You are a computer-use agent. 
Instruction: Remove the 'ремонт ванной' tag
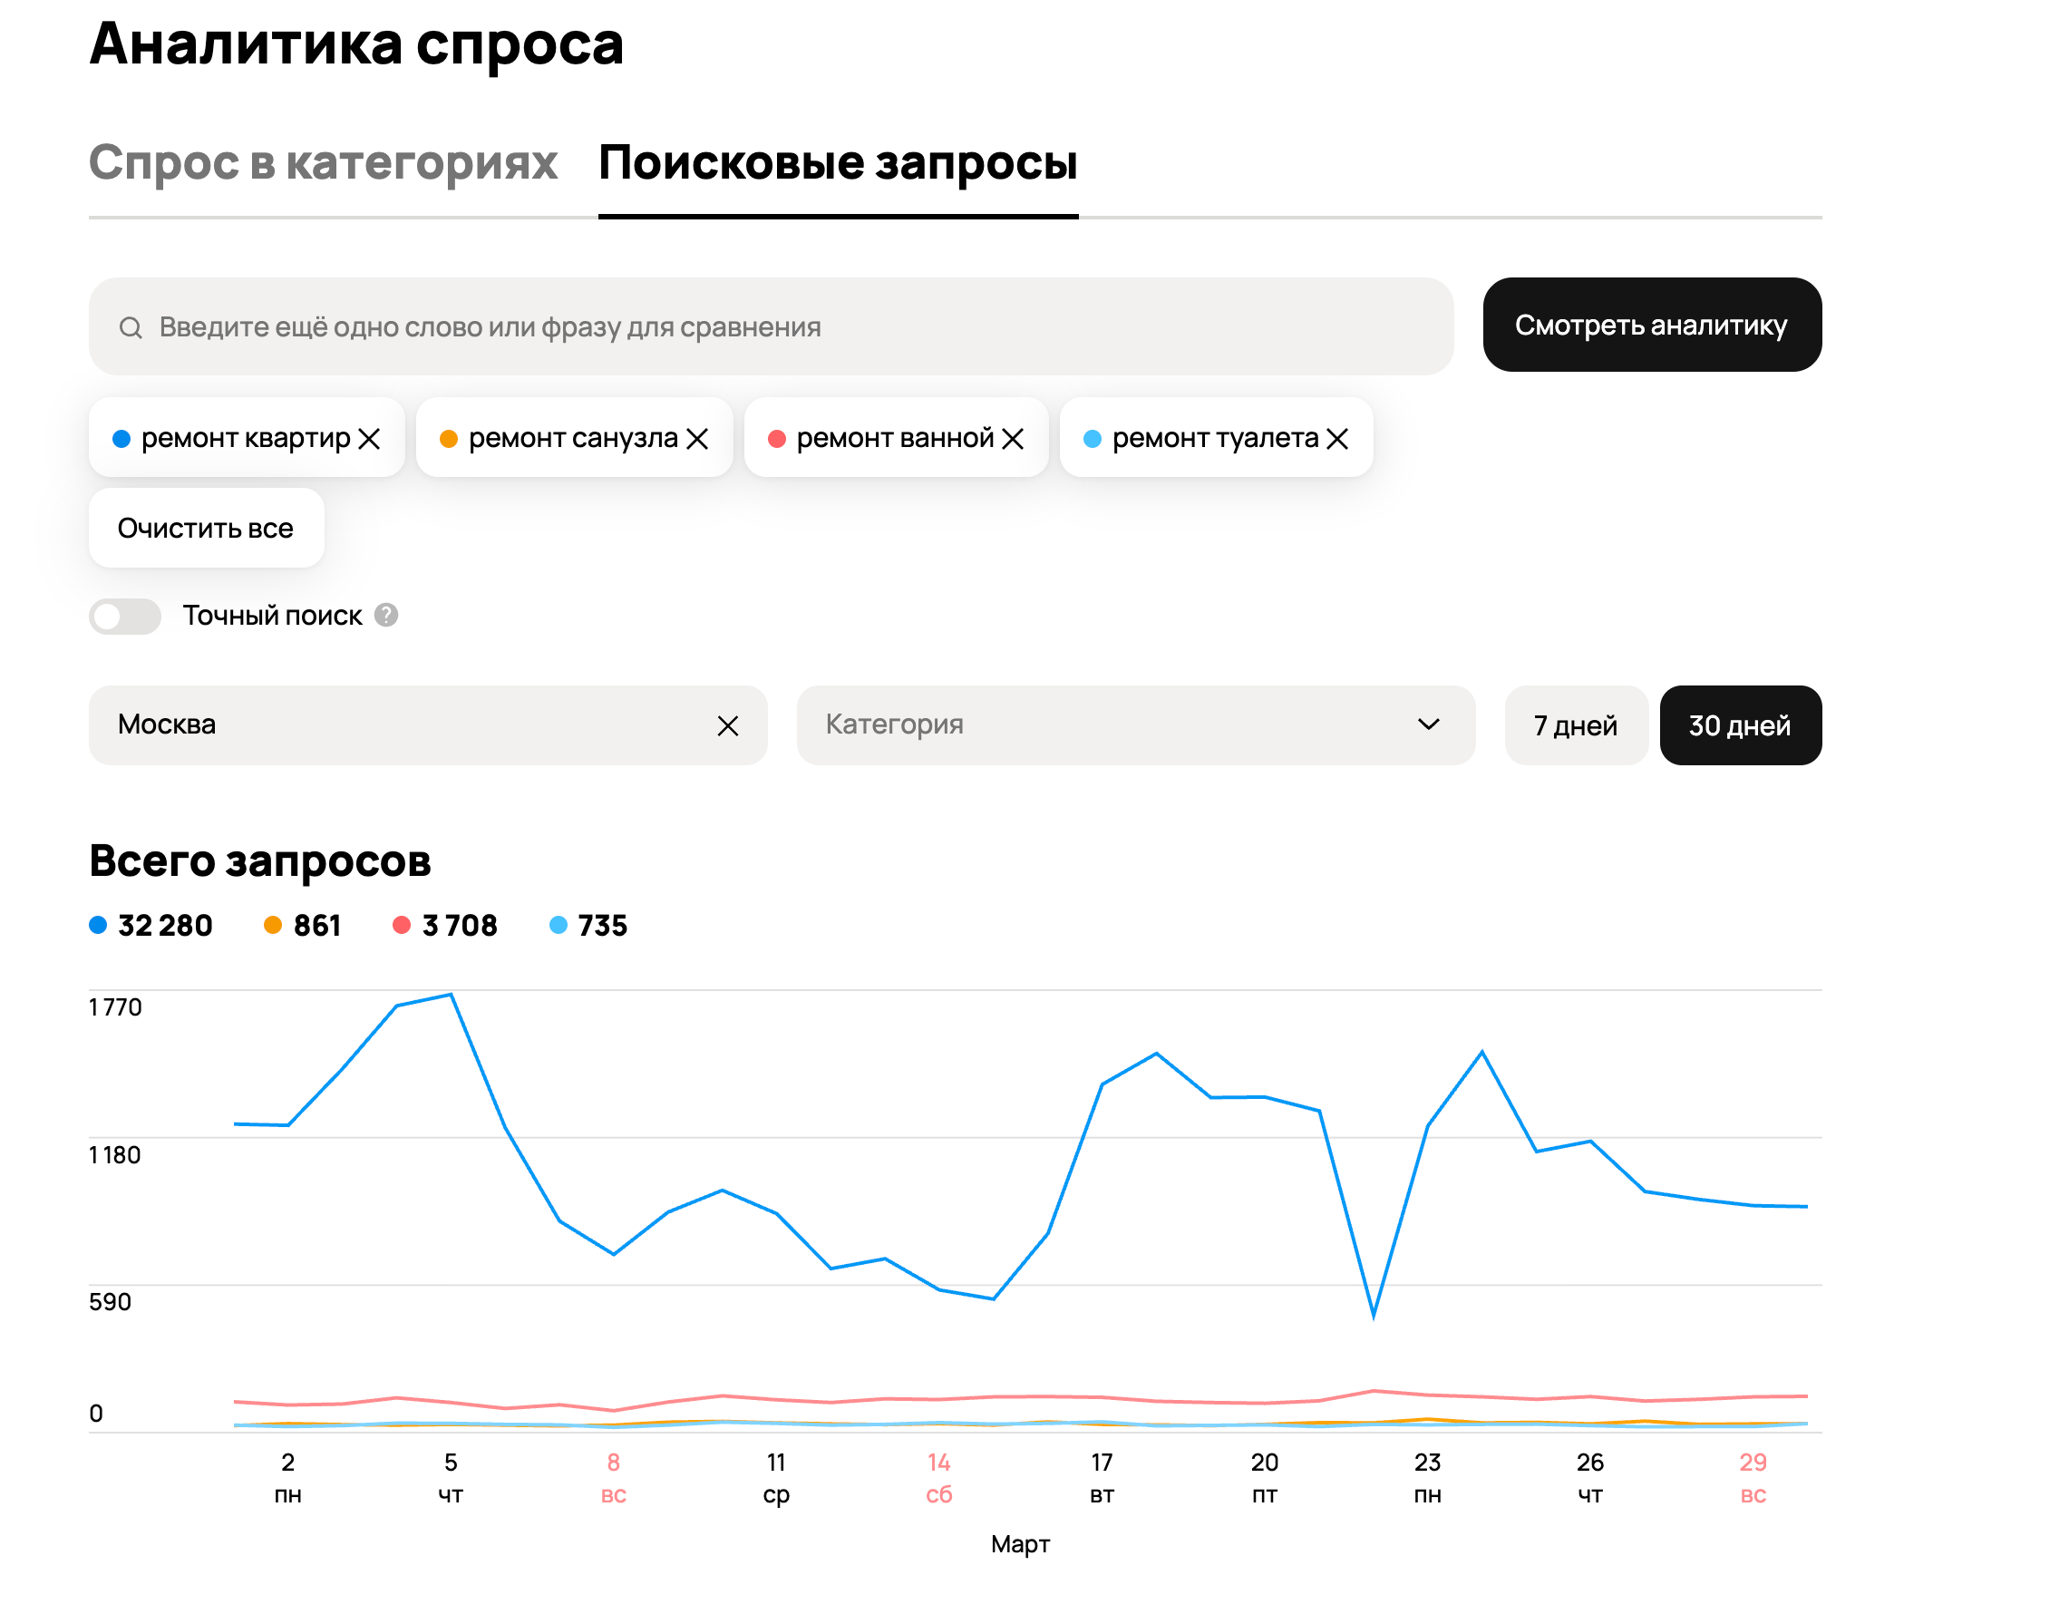[x=1013, y=439]
